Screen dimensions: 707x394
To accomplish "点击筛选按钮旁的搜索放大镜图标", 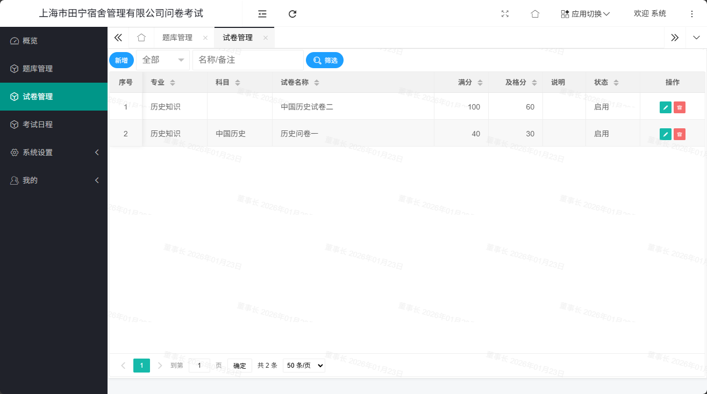I will tap(317, 60).
